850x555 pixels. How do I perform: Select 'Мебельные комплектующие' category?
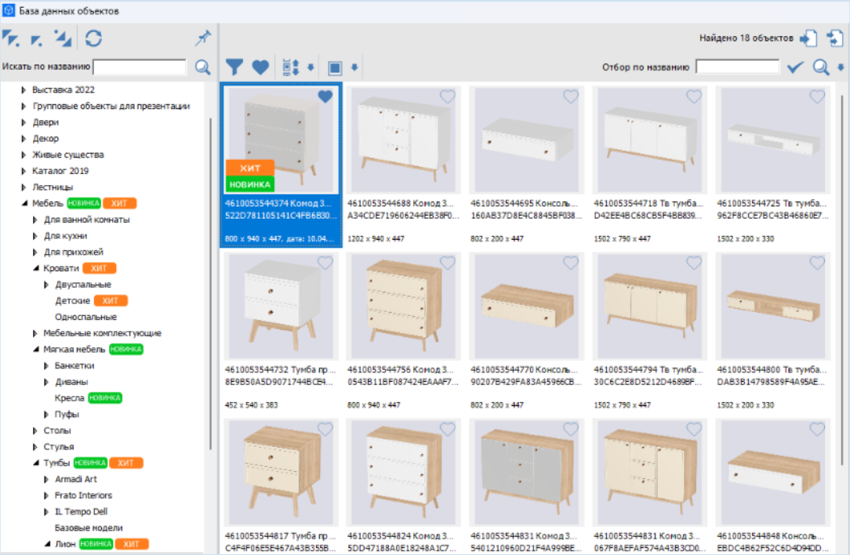pos(103,333)
